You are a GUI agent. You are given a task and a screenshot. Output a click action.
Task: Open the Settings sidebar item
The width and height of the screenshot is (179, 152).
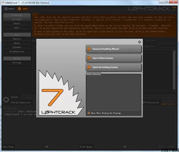tap(17, 63)
